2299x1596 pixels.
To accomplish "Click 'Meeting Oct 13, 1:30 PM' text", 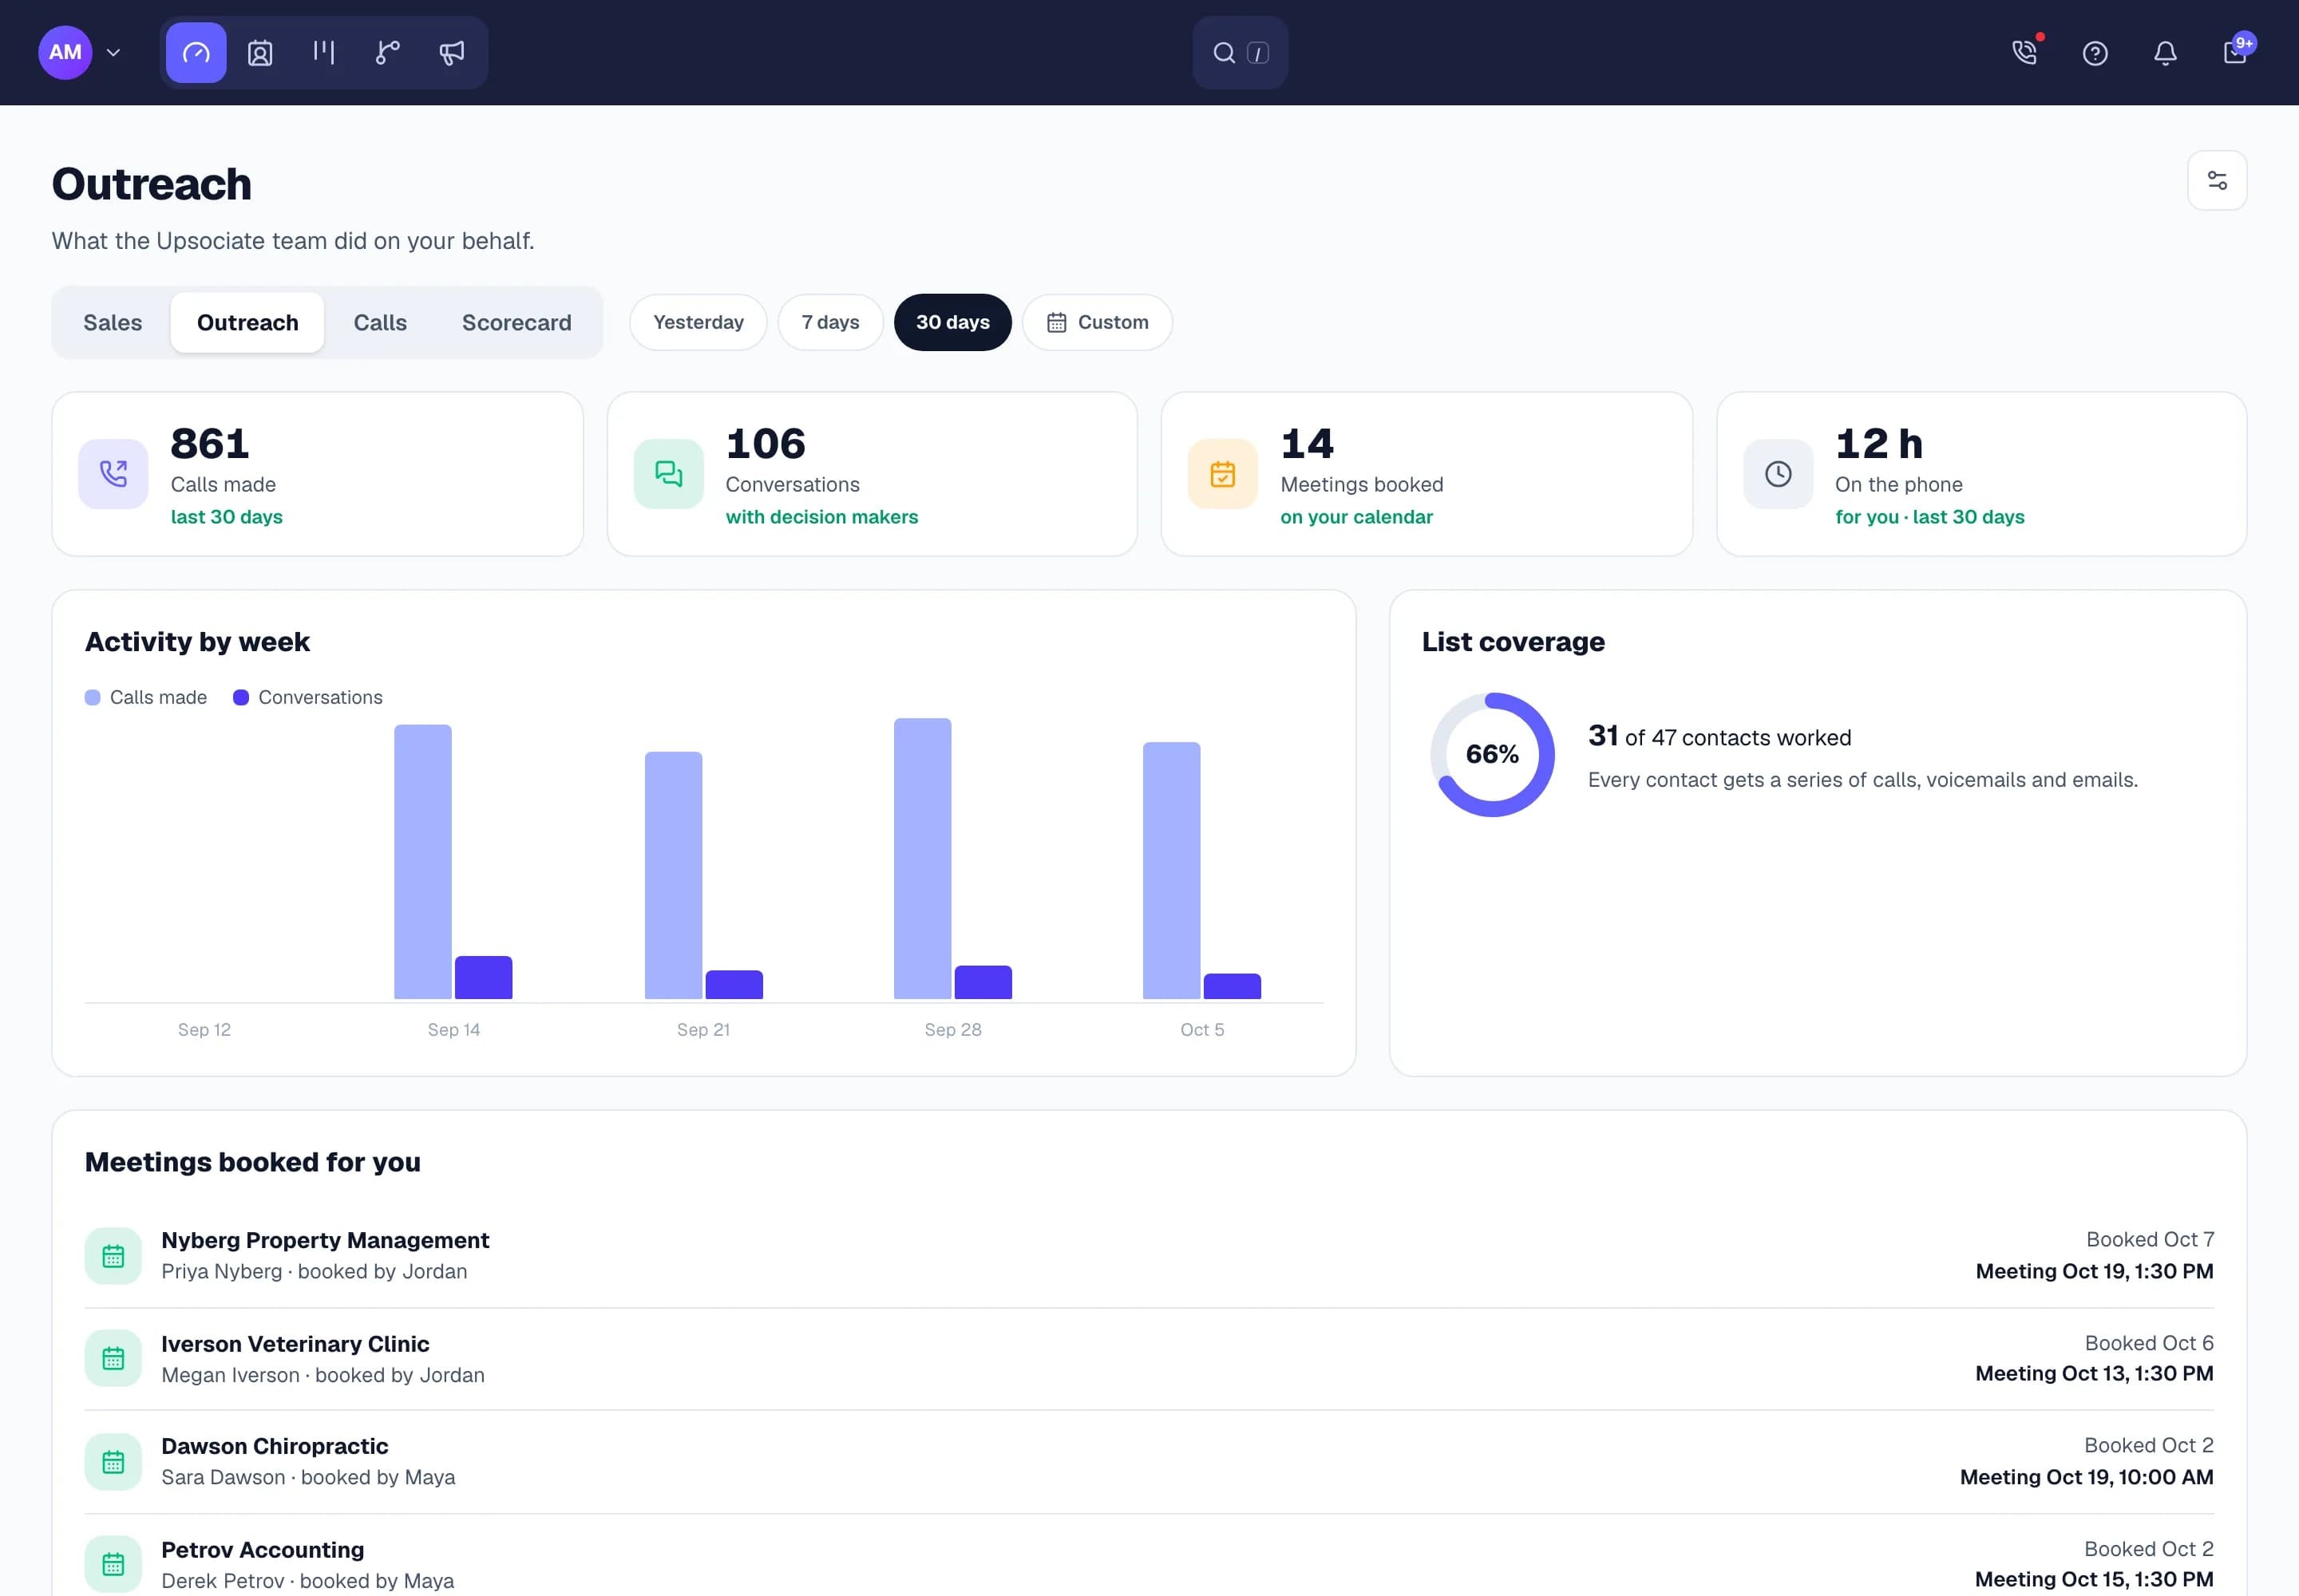I will coord(2094,1374).
